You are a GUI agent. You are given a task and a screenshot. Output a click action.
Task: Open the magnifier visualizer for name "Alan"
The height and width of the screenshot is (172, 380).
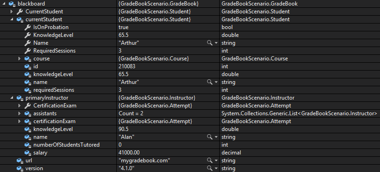point(209,137)
